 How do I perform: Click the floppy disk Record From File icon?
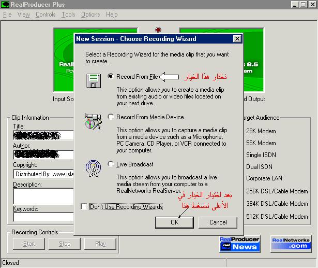point(94,81)
